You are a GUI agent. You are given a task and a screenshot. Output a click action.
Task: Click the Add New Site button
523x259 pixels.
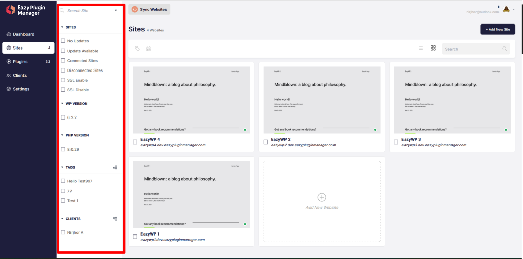pos(497,29)
